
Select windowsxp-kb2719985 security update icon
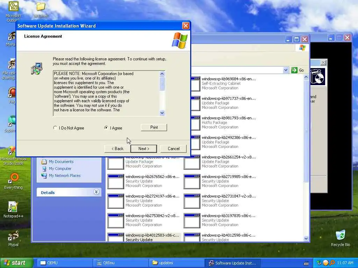(x=192, y=181)
